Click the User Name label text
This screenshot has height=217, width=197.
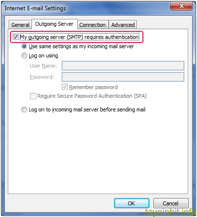pos(43,66)
